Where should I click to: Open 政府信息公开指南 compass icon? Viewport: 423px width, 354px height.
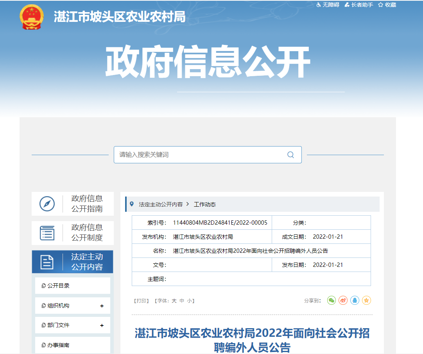point(47,204)
